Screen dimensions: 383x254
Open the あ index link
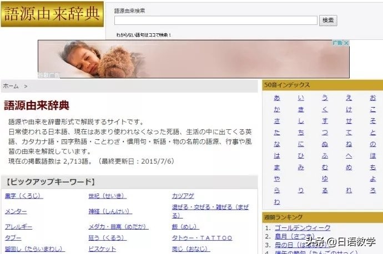(277, 98)
